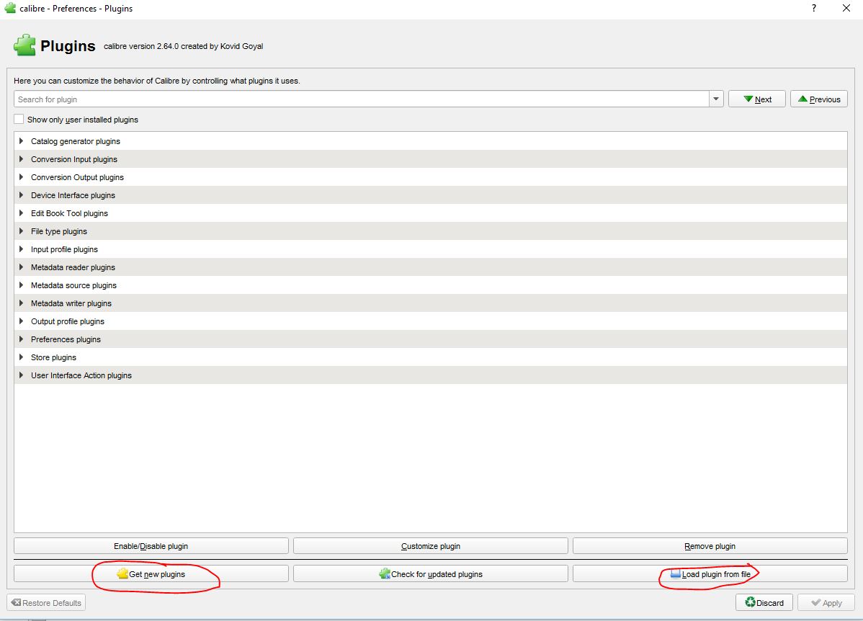The height and width of the screenshot is (621, 863).
Task: Select File type plugins row text
Action: click(59, 231)
